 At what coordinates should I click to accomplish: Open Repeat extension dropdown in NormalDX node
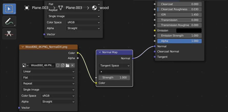pos(48,83)
